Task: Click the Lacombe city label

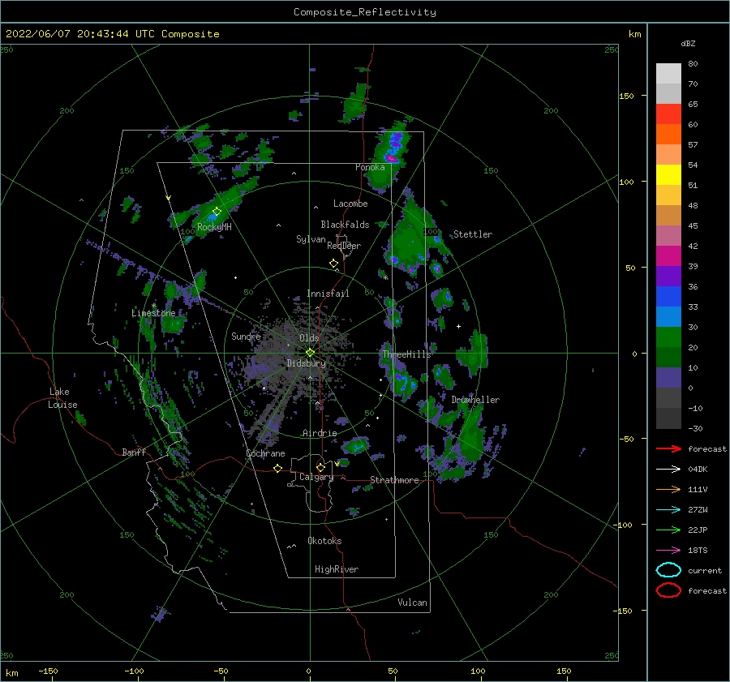Action: coord(350,204)
